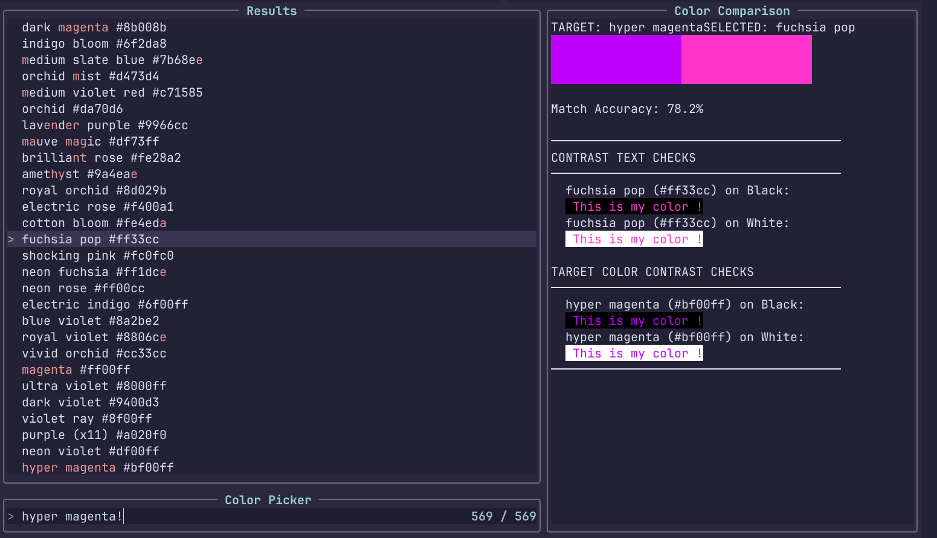Select hyper magenta at the list bottom
The image size is (937, 538).
pos(97,467)
